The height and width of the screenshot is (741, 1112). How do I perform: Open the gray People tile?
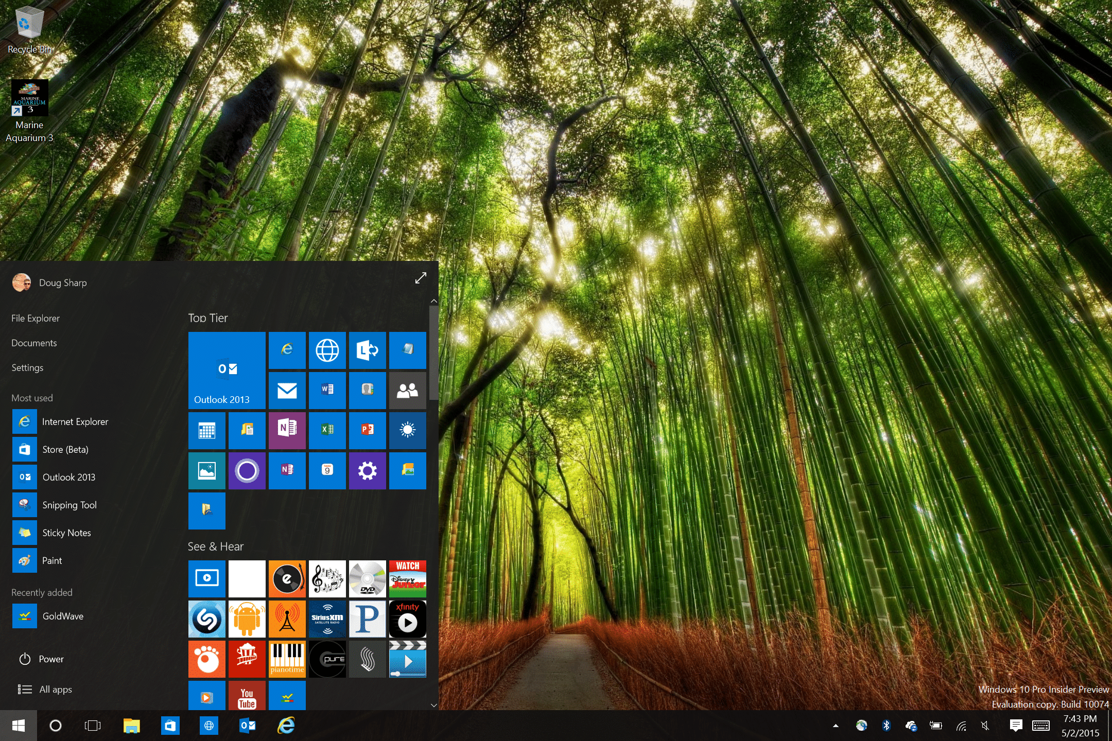point(407,391)
